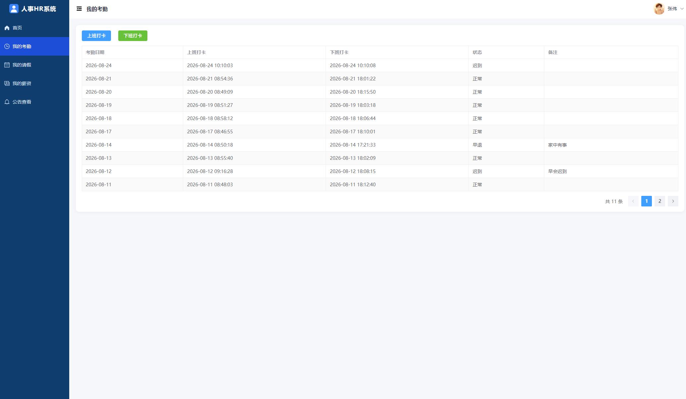Click the clock icon for 我的考勤
The image size is (686, 399).
(7, 46)
